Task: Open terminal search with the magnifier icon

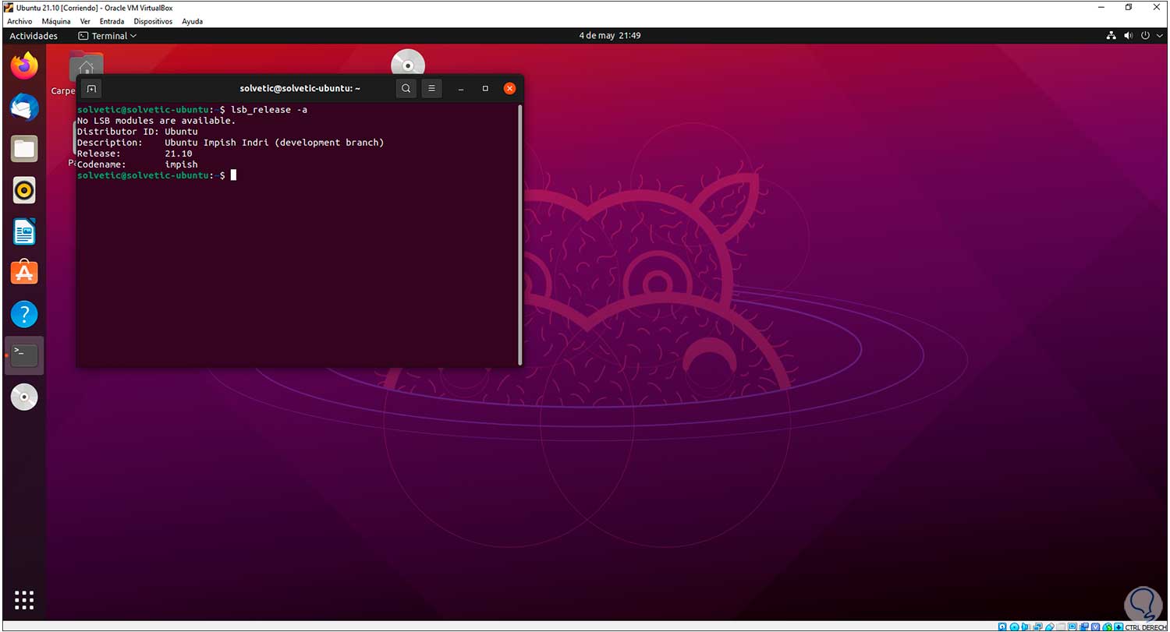Action: 406,88
